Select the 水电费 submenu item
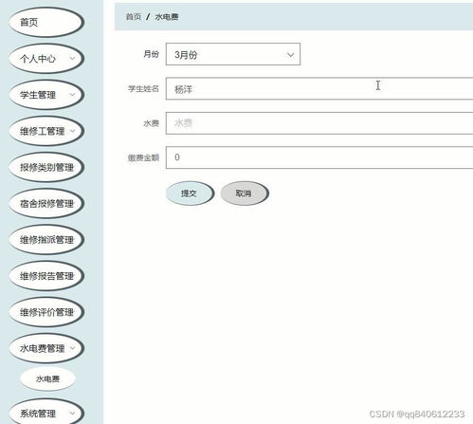The width and height of the screenshot is (473, 424). 47,378
